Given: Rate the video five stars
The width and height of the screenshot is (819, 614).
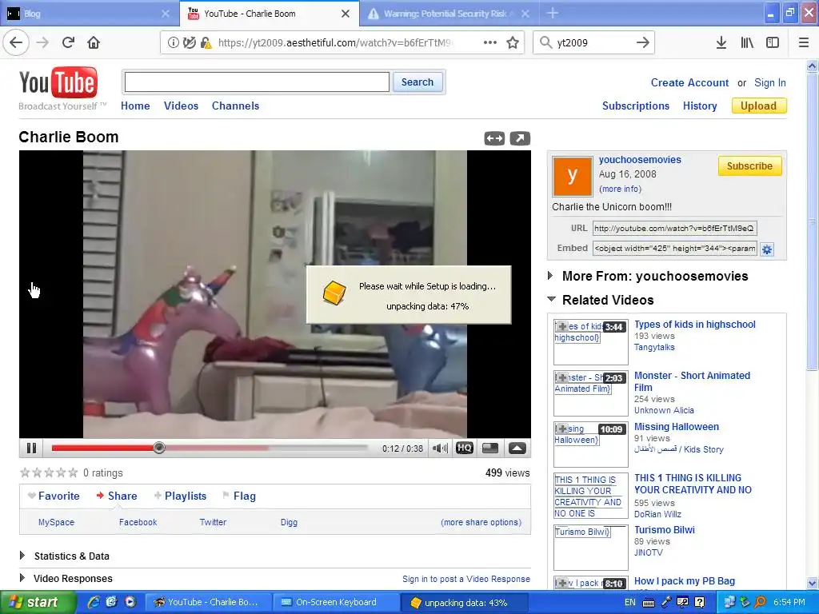Looking at the screenshot, I should pyautogui.click(x=73, y=473).
